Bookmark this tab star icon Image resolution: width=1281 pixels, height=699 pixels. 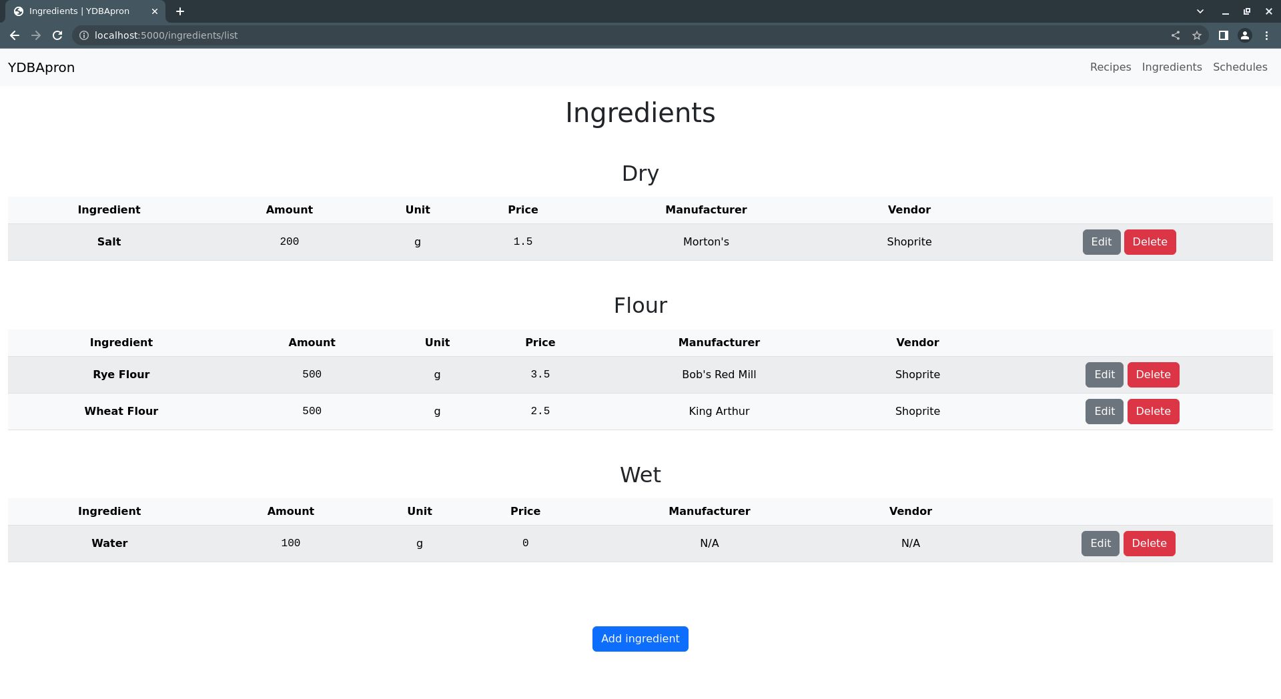pos(1197,35)
